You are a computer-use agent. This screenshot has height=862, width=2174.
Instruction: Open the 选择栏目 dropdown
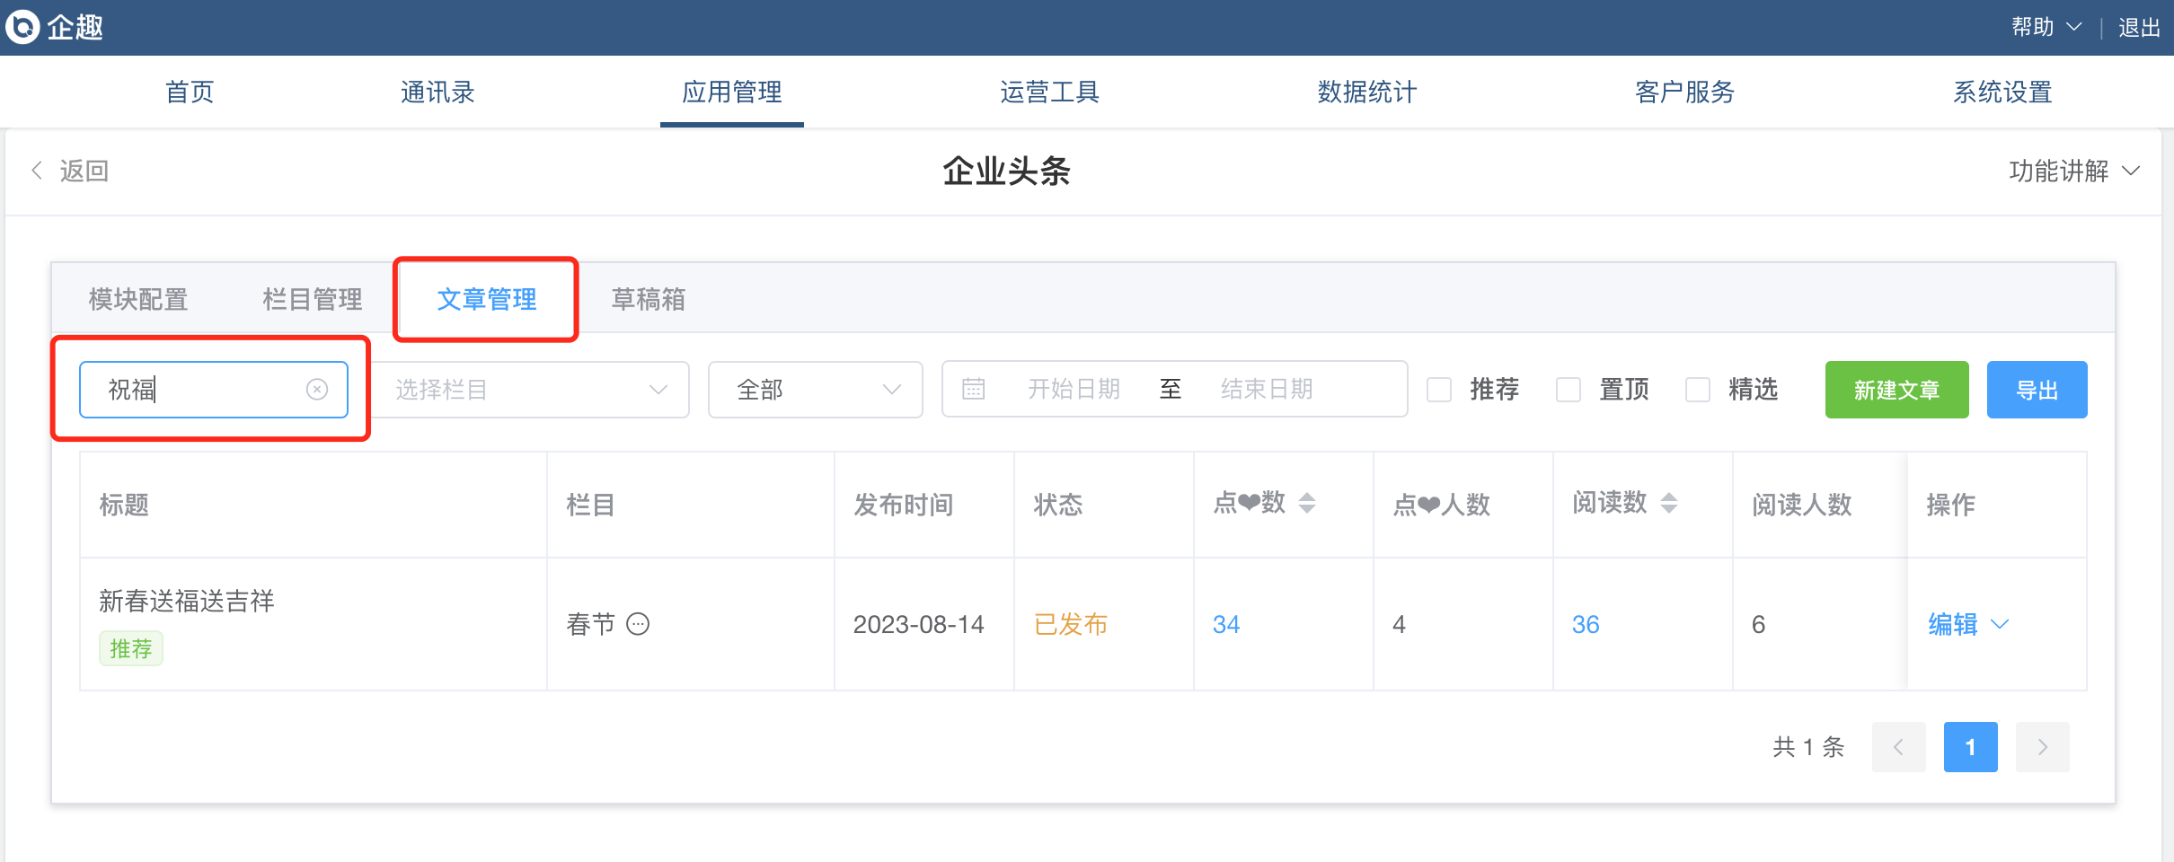531,390
